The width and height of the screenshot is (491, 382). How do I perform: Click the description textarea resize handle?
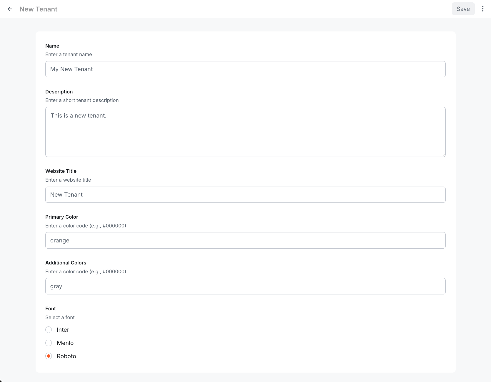pyautogui.click(x=444, y=155)
